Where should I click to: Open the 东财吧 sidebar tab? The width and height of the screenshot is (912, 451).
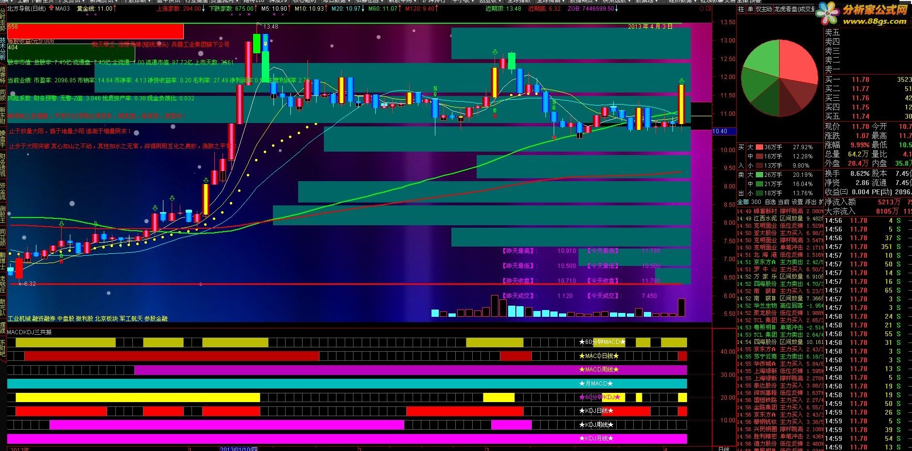pyautogui.click(x=3, y=349)
